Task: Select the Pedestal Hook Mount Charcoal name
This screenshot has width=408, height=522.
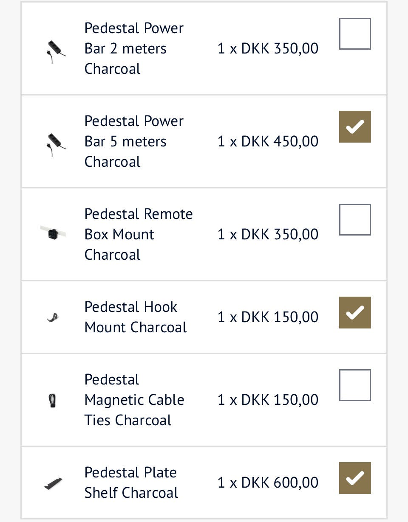Action: point(135,317)
